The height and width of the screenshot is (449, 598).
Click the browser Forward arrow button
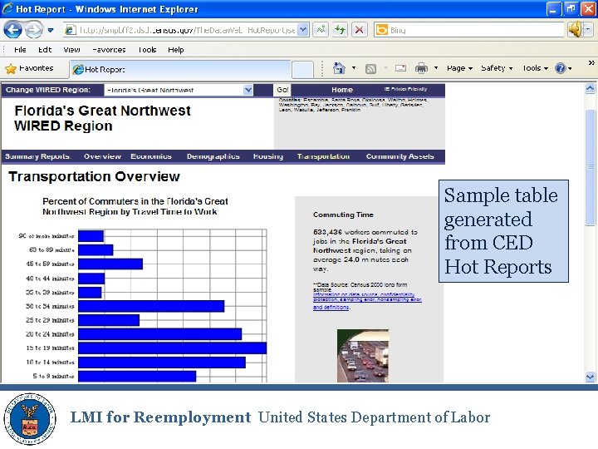[x=34, y=30]
